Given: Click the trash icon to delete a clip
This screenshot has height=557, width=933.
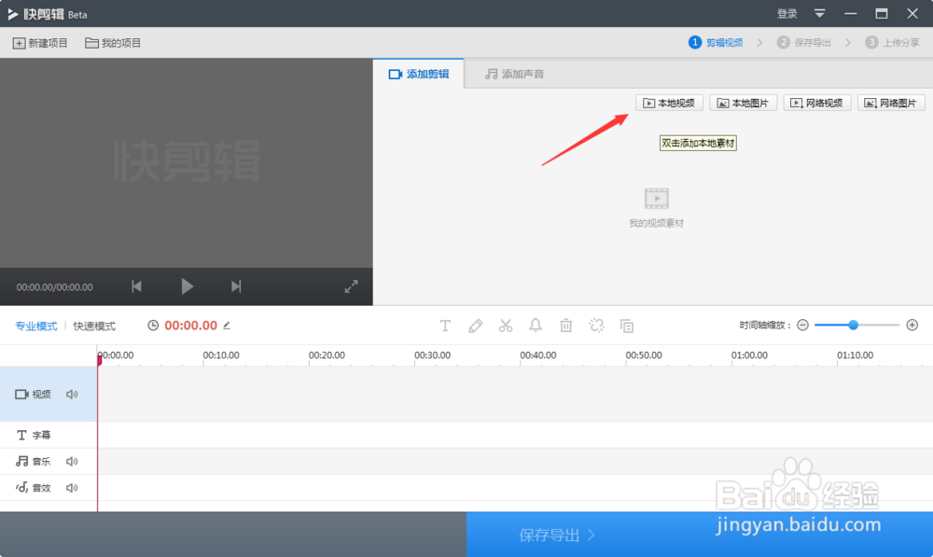Looking at the screenshot, I should pyautogui.click(x=566, y=325).
